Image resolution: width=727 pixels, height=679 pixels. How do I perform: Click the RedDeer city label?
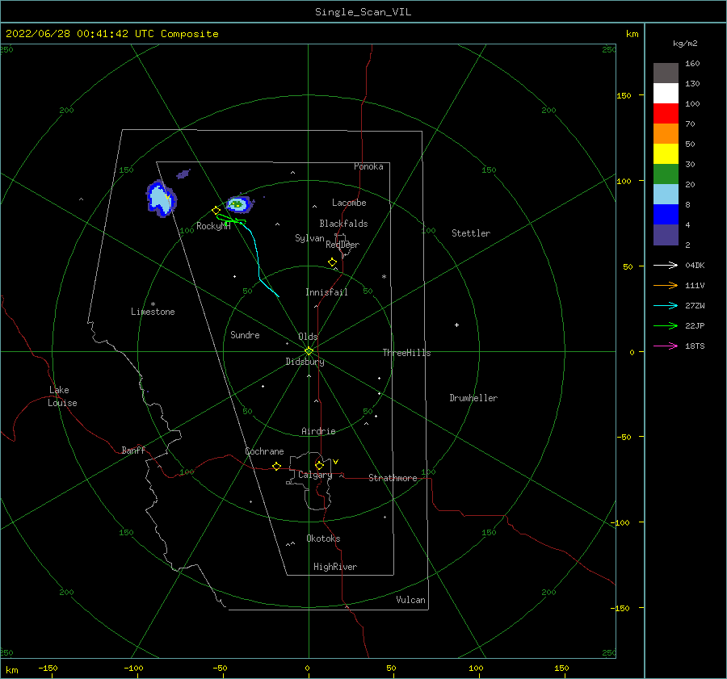(342, 245)
